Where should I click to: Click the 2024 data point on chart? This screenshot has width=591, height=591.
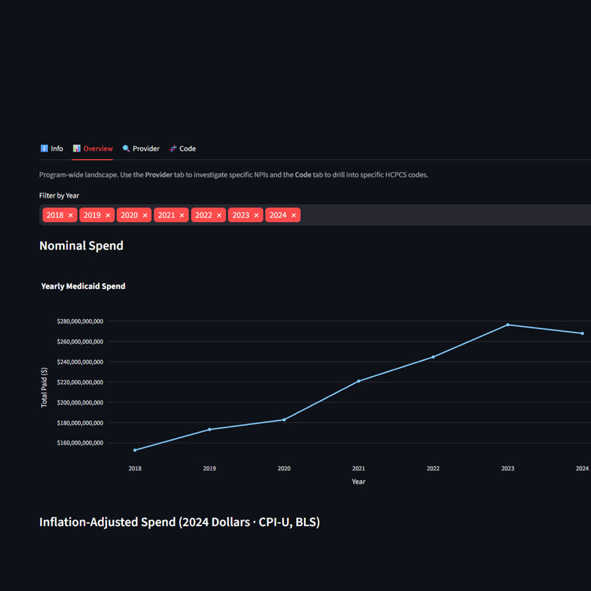[582, 333]
